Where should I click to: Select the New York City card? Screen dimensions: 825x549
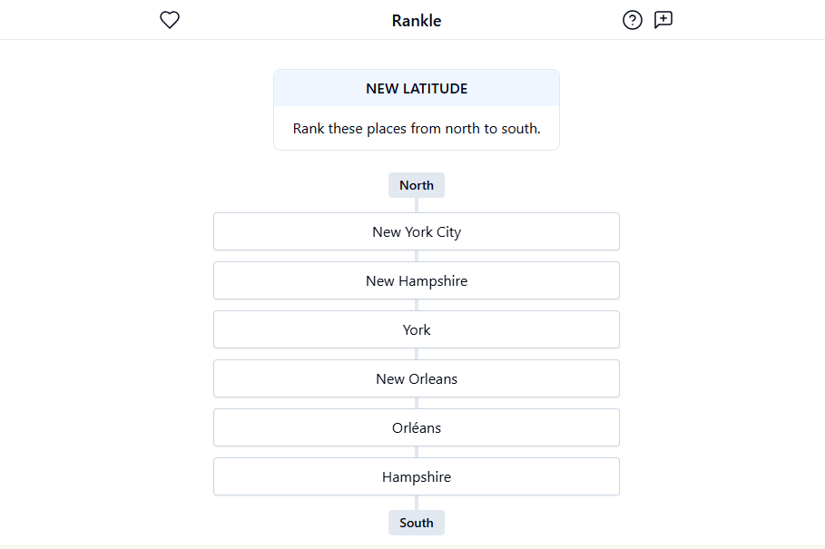point(416,231)
